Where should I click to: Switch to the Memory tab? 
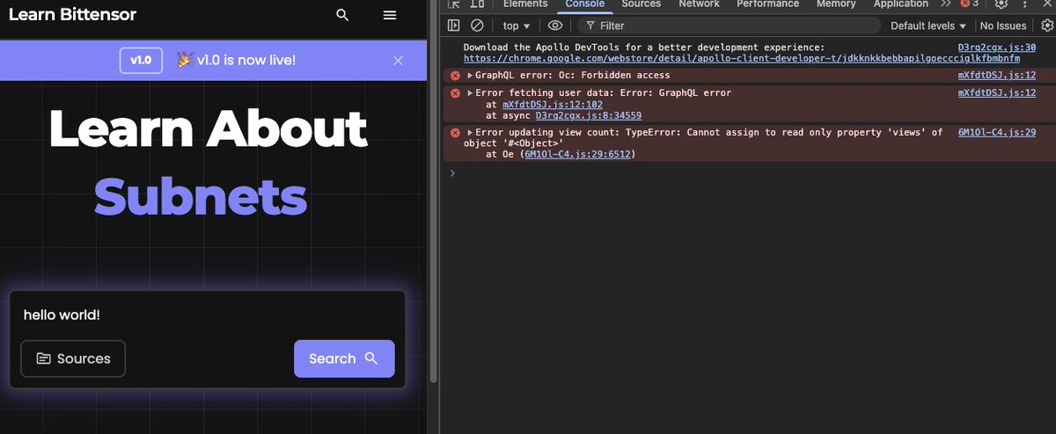pos(836,4)
